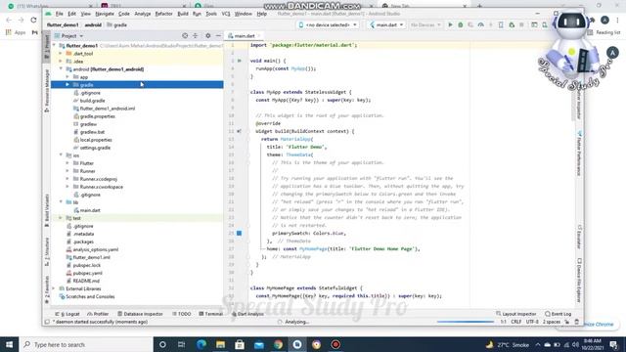Run the app with the green play button
626x352 pixels.
450,24
